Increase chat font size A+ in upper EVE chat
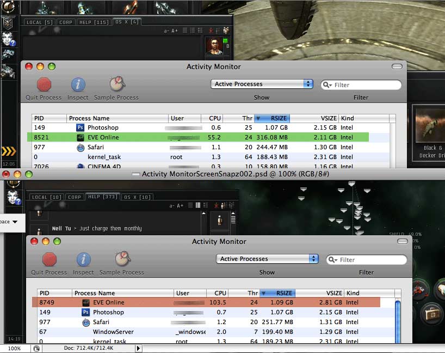This screenshot has height=353, width=445. point(175,31)
